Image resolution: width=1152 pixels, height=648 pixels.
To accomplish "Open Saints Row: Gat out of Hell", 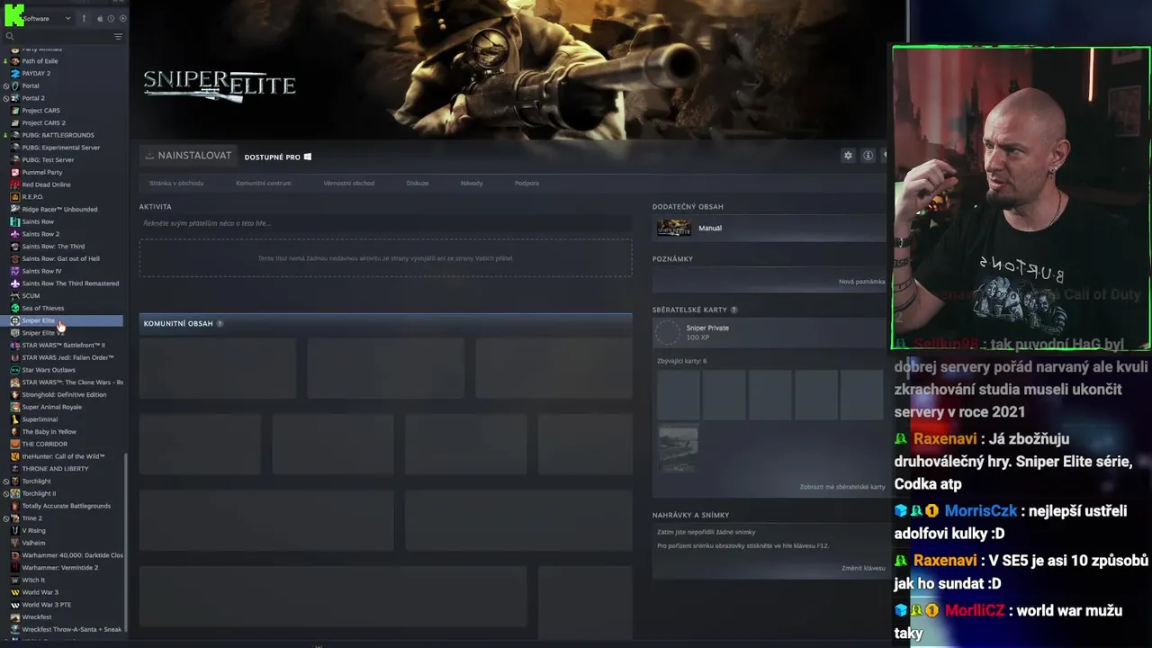I will (60, 258).
